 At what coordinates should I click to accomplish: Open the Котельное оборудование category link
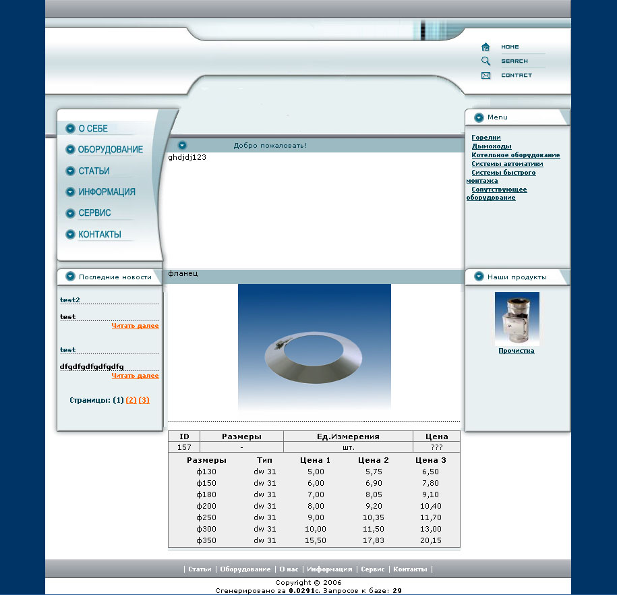(515, 154)
